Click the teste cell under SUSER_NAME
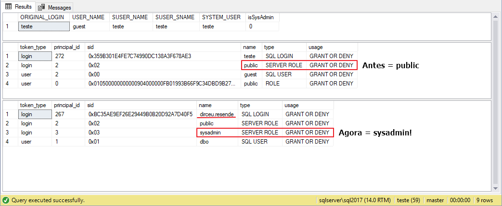Screen dimensions: 502x206 (131, 26)
